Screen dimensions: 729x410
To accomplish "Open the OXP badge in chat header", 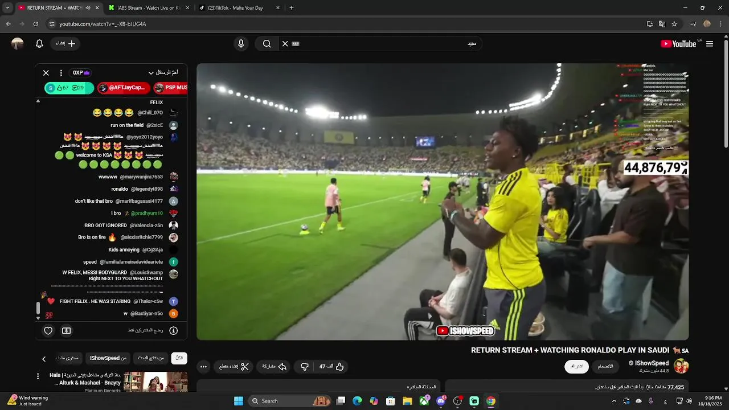I will [x=81, y=73].
